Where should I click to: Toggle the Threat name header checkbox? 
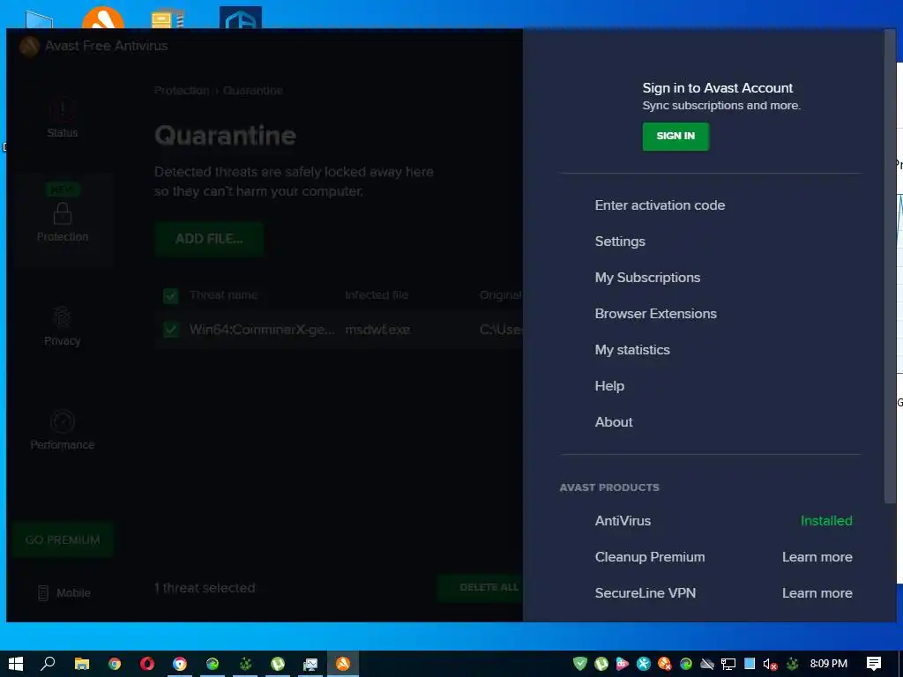click(x=170, y=296)
